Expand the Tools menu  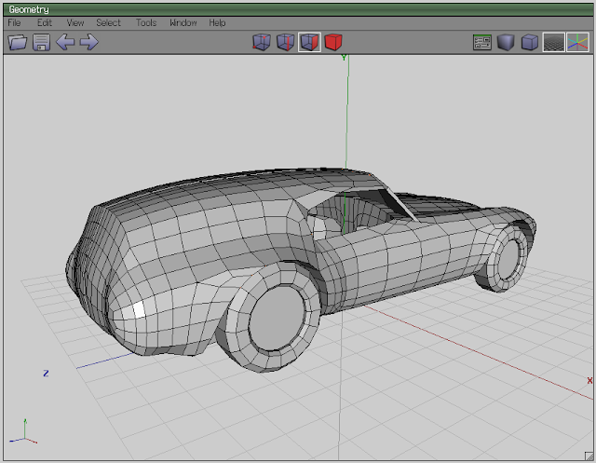(145, 22)
